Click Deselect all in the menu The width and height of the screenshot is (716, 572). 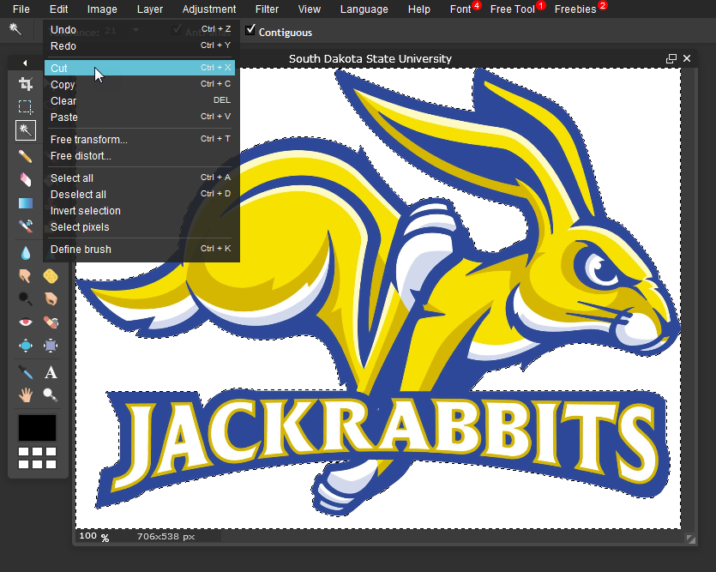coord(78,195)
